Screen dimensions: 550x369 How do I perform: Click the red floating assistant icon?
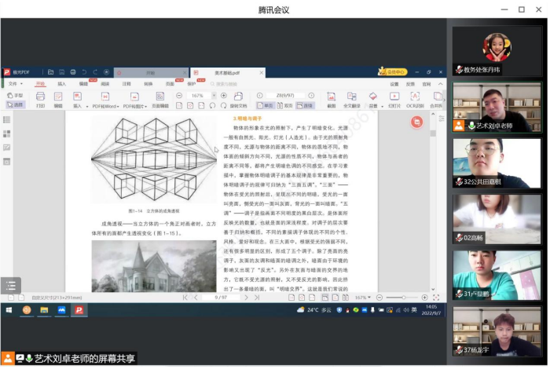pos(417,122)
